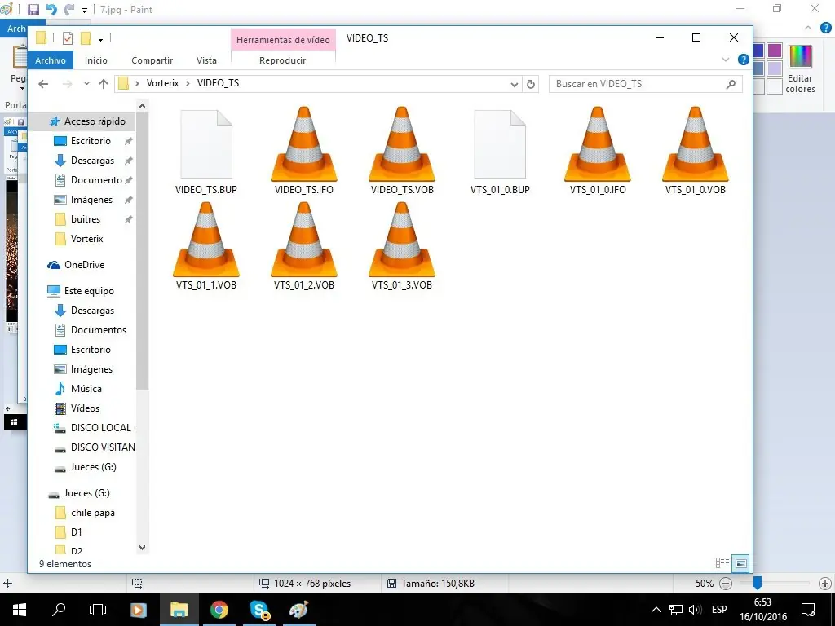
Task: Select the VTS_01_0.IFO VLC file
Action: click(598, 151)
